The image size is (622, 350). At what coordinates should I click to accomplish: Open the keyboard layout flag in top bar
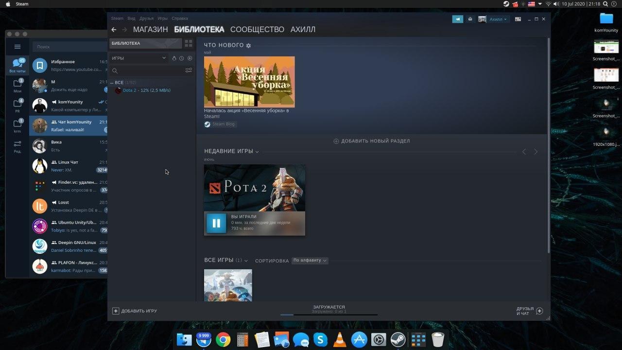[532, 4]
